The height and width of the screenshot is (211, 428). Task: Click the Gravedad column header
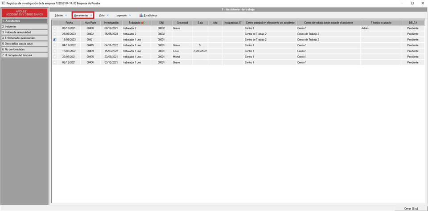182,23
